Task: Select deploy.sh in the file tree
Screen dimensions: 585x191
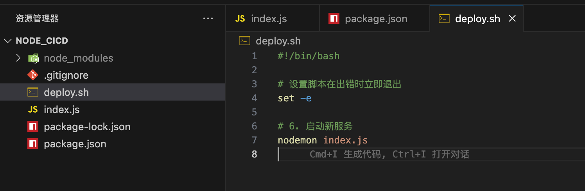Action: 66,92
